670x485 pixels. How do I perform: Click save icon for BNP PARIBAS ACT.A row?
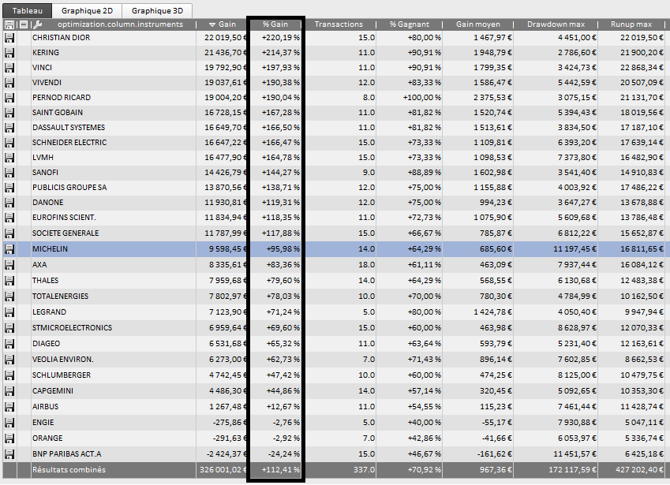[x=9, y=454]
